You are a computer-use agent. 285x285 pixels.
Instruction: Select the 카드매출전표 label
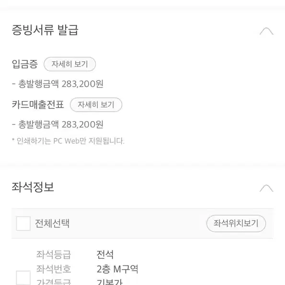[38, 105]
